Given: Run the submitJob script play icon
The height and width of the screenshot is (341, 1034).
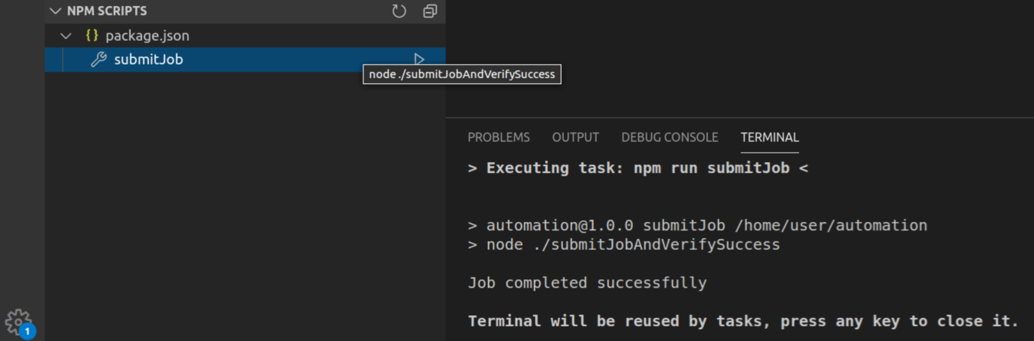Looking at the screenshot, I should [419, 59].
